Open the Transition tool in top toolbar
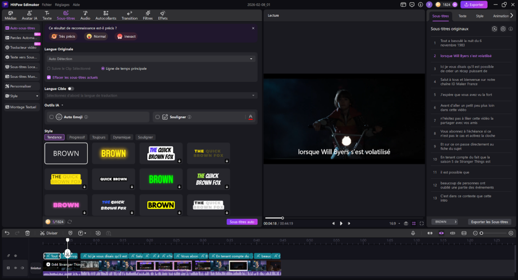The height and width of the screenshot is (280, 518). pyautogui.click(x=129, y=15)
